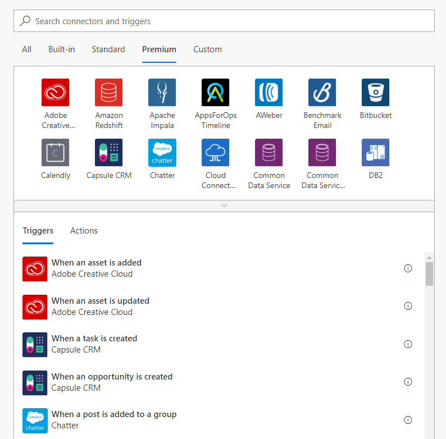Switch to the Built-in tab
Image resolution: width=446 pixels, height=439 pixels.
(x=61, y=49)
